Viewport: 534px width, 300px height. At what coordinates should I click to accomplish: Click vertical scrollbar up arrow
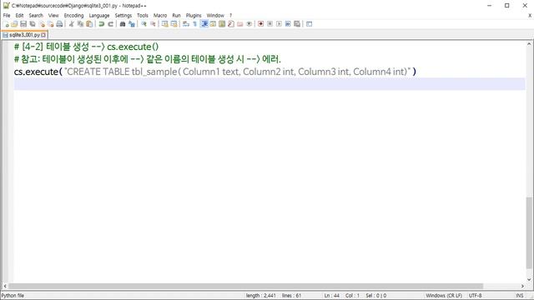(529, 44)
